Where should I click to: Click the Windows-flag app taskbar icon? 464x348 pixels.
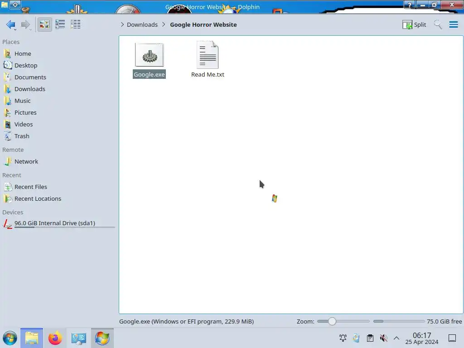[x=102, y=338]
